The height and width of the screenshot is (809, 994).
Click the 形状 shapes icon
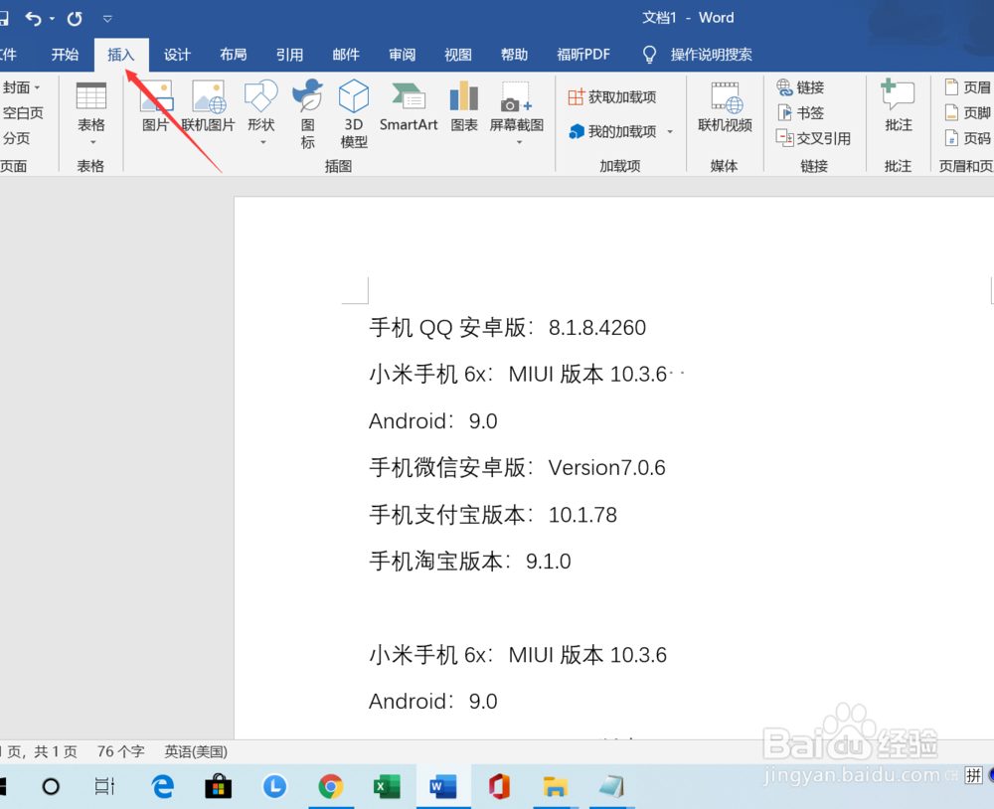tap(261, 96)
